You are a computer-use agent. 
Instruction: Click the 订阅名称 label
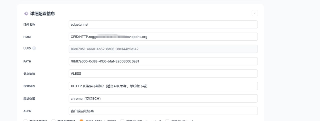(29, 25)
